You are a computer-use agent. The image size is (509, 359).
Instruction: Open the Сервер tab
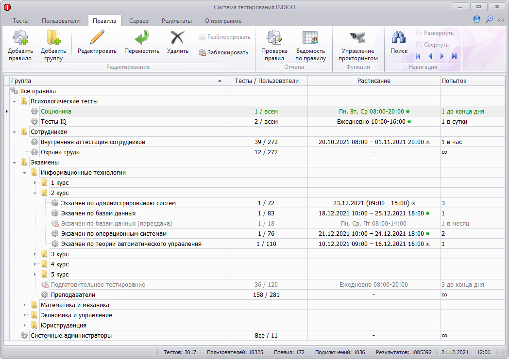138,21
